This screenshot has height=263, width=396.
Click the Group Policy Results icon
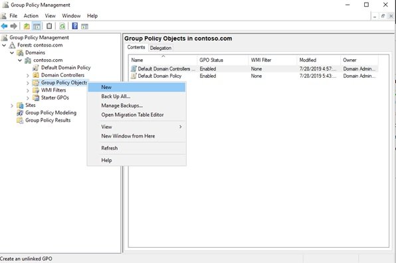[20, 120]
